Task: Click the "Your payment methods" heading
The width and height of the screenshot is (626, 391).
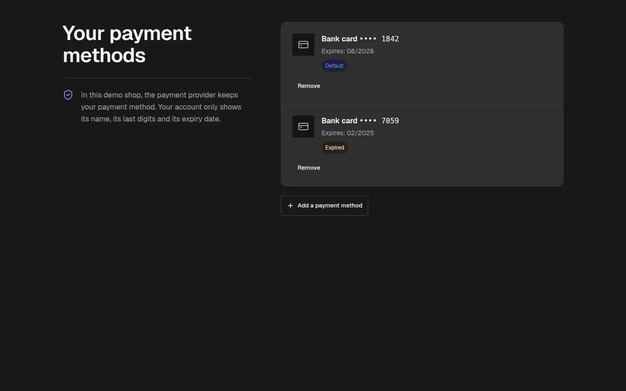Action: 127,44
